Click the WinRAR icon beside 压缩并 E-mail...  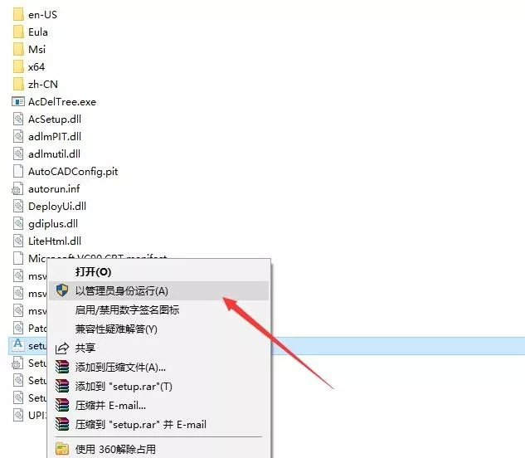[x=62, y=406]
